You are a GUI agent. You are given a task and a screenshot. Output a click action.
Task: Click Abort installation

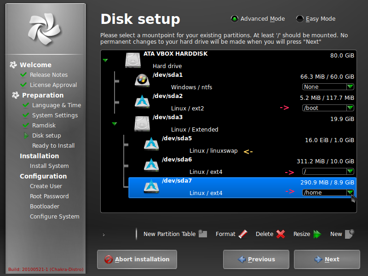pos(137,259)
